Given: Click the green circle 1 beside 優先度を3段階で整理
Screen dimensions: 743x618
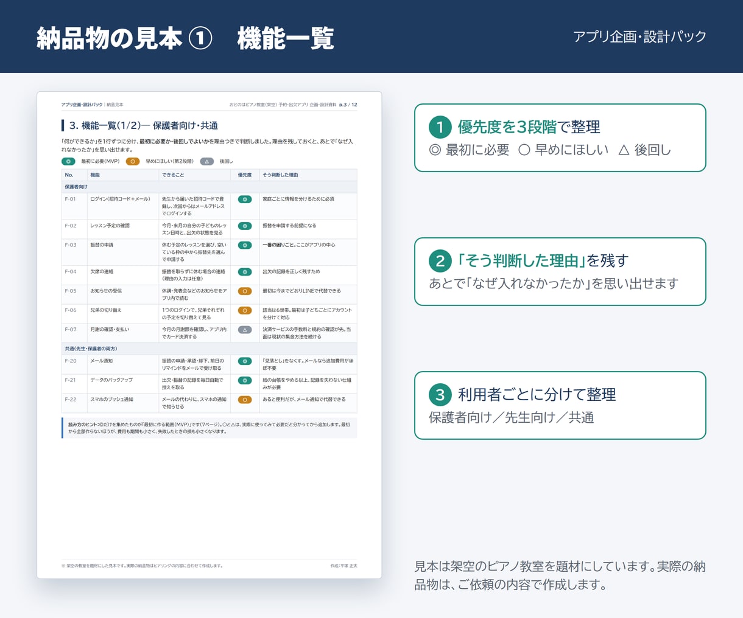Looking at the screenshot, I should coord(440,127).
